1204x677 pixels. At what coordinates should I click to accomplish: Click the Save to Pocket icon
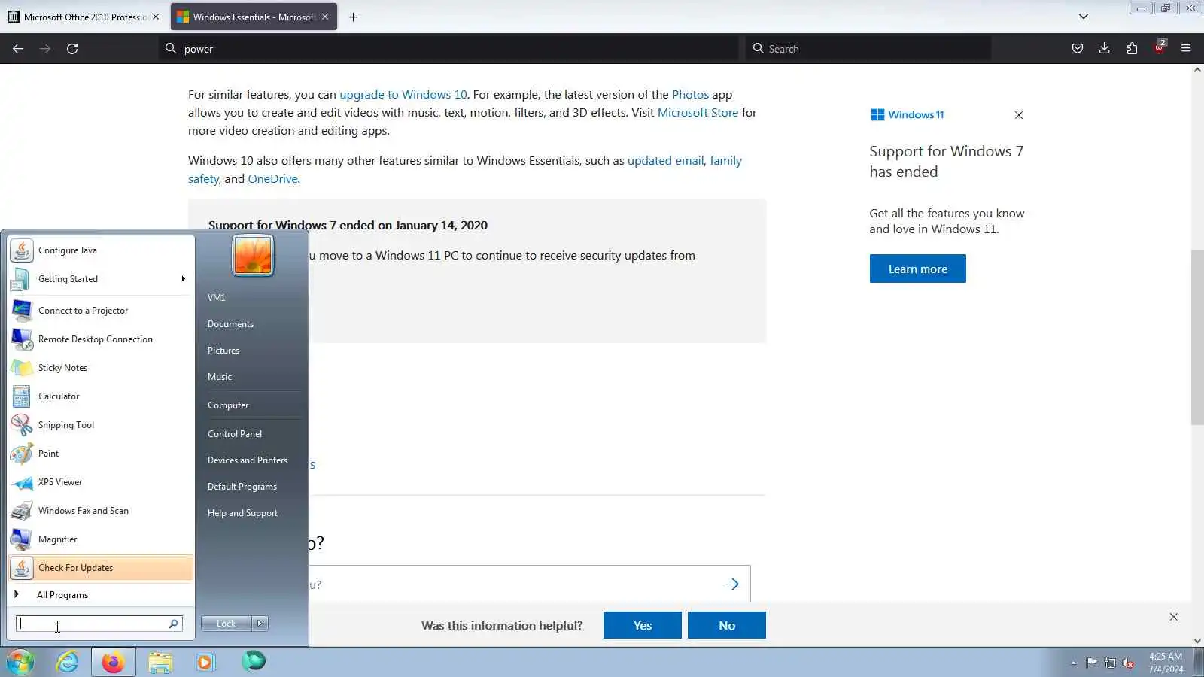click(1078, 49)
